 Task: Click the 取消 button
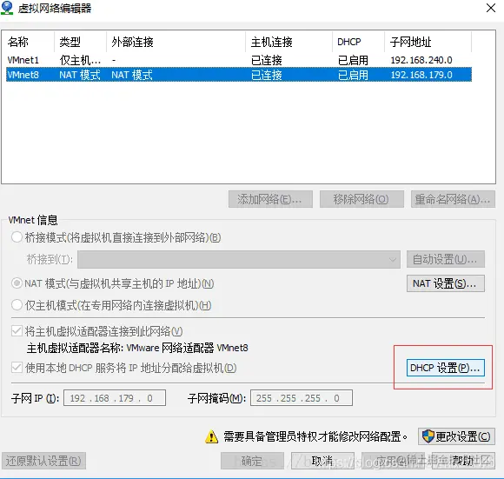tap(322, 461)
